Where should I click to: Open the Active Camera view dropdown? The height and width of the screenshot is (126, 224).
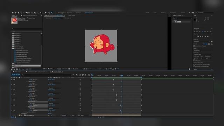[x=93, y=69]
